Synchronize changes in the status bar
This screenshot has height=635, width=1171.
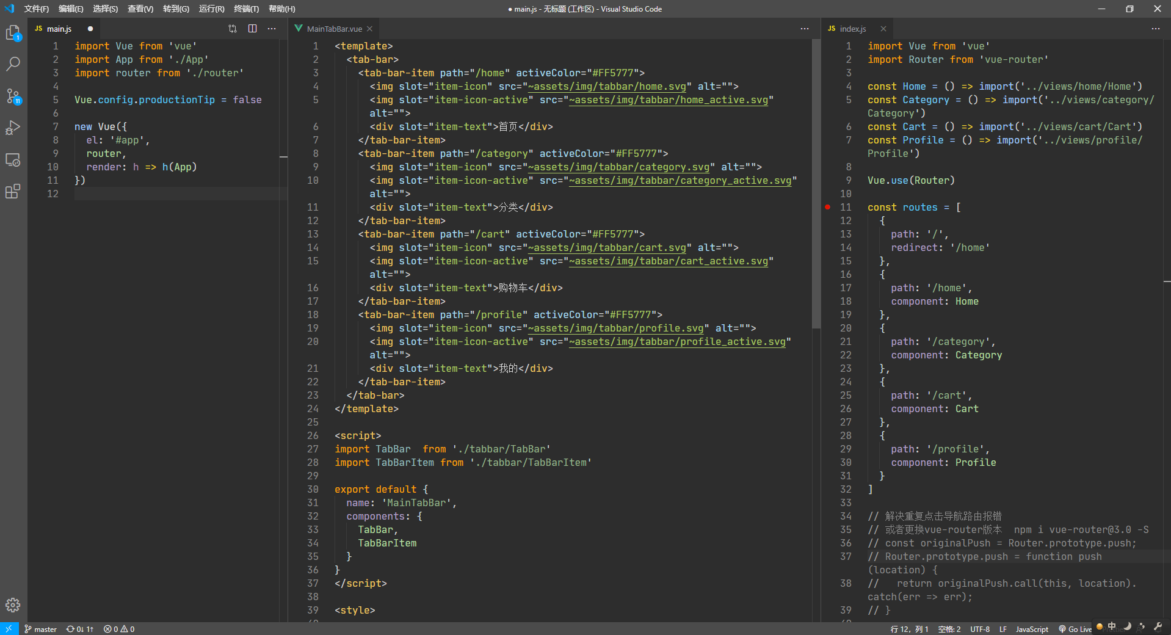click(80, 629)
